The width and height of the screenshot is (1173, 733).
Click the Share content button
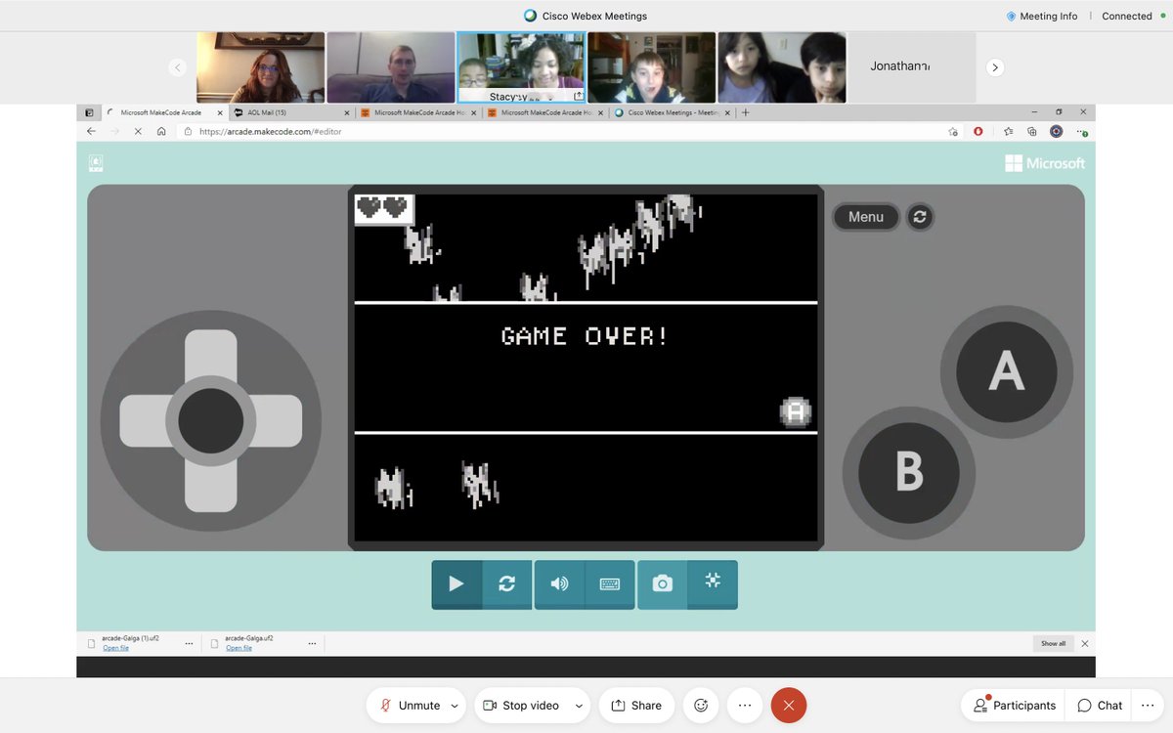[636, 706]
